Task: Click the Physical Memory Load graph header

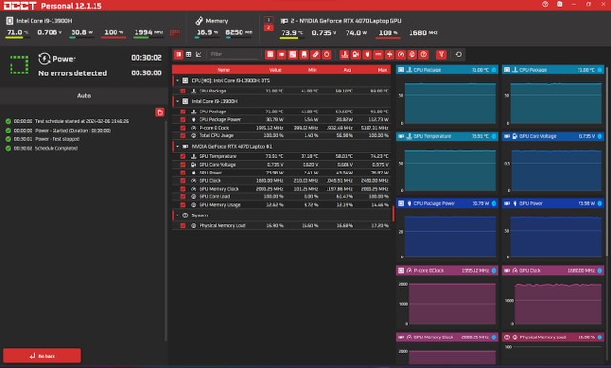Action: tap(553, 337)
